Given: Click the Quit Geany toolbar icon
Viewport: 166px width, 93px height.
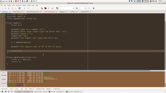Looking at the screenshot, I should 94,8.
